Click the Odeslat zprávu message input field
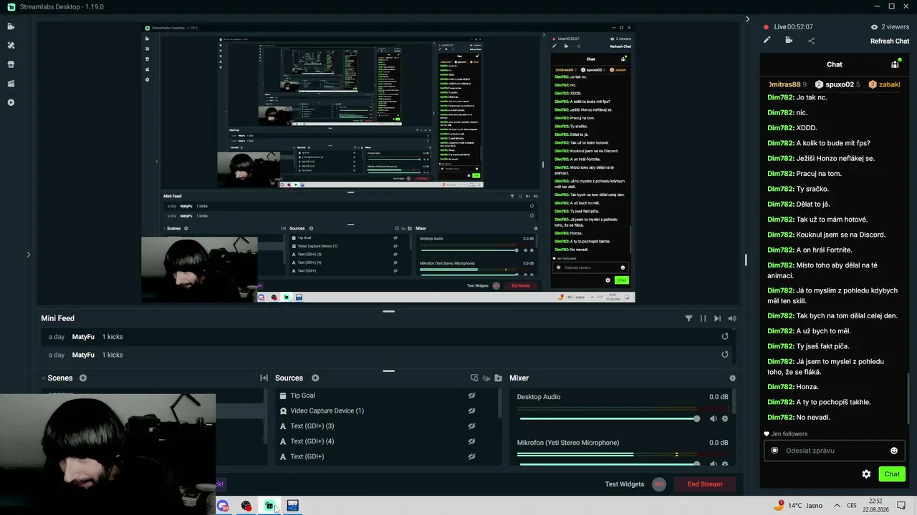The image size is (917, 515). point(835,451)
